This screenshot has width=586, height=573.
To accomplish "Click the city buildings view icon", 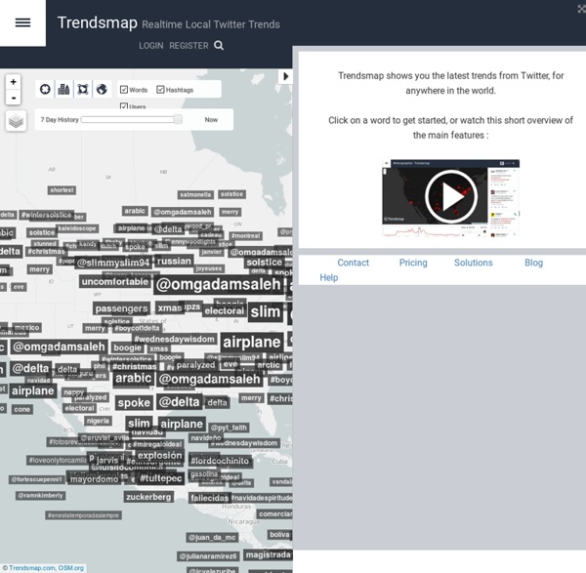I will click(x=63, y=89).
